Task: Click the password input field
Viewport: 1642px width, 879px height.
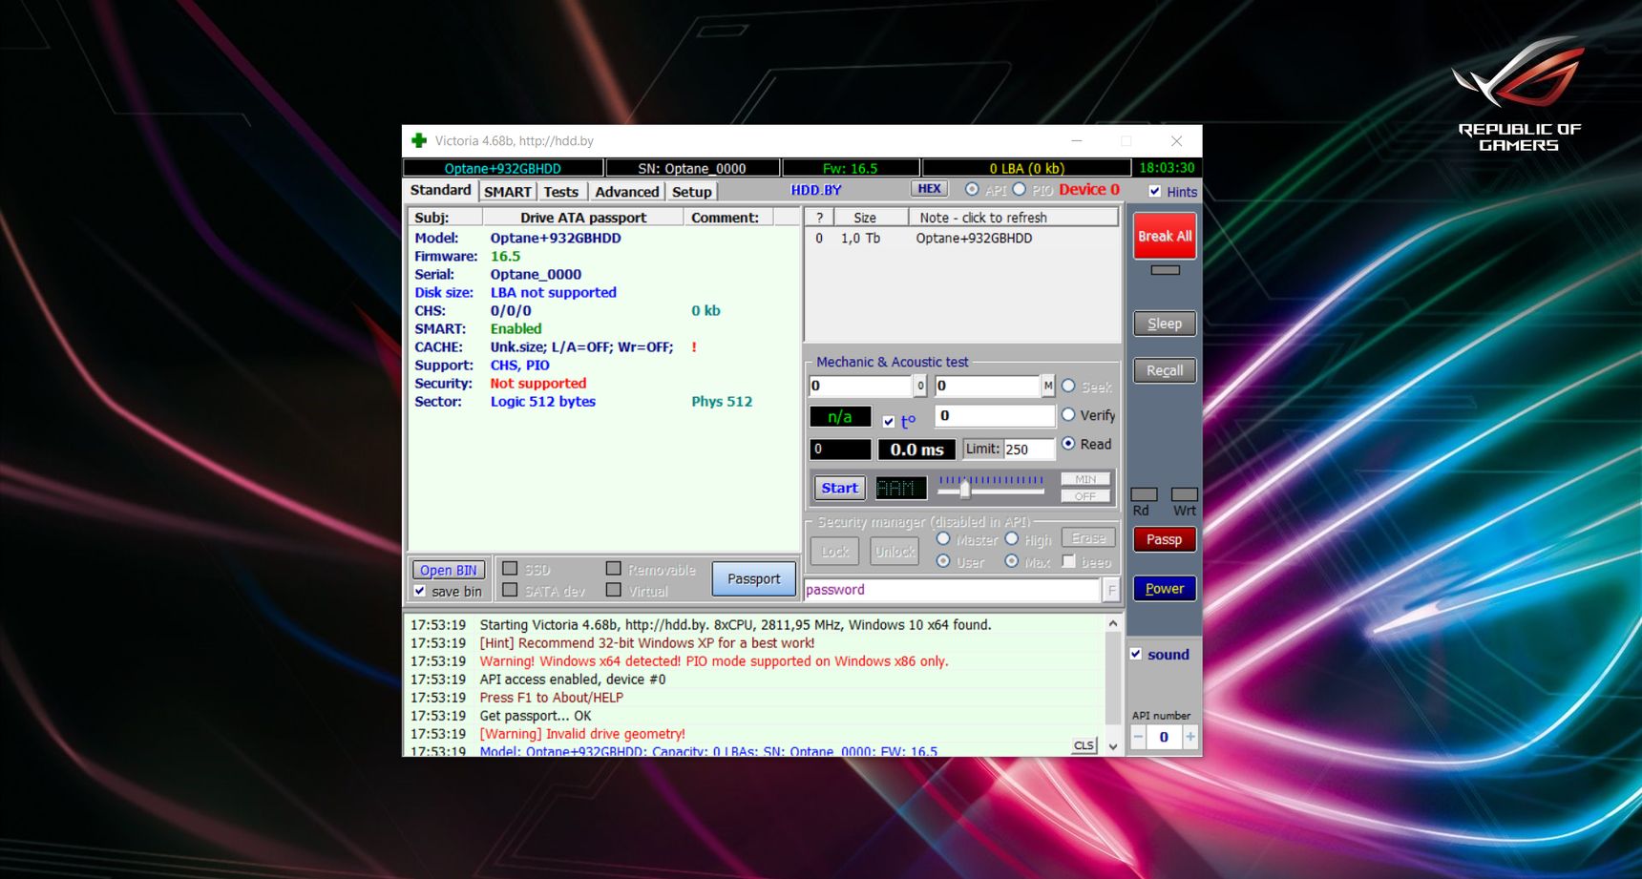Action: click(952, 590)
